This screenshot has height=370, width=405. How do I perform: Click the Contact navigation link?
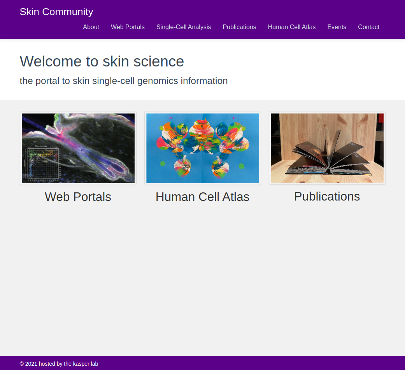pos(368,27)
